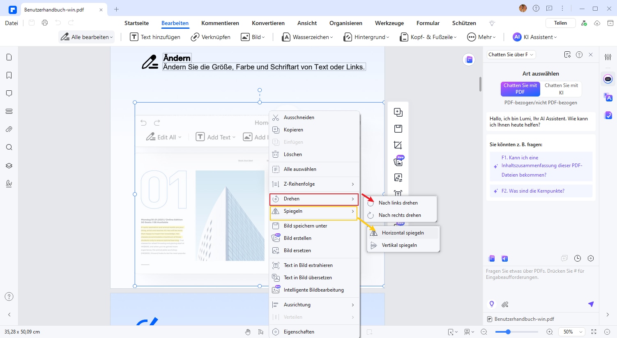The height and width of the screenshot is (338, 617).
Task: Click the floating AI assistant button on page
Action: click(469, 60)
